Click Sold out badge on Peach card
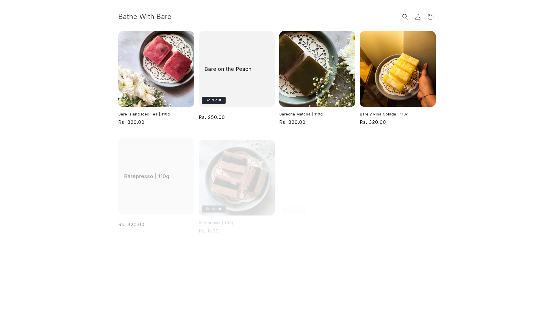This screenshot has width=554, height=311. (214, 100)
